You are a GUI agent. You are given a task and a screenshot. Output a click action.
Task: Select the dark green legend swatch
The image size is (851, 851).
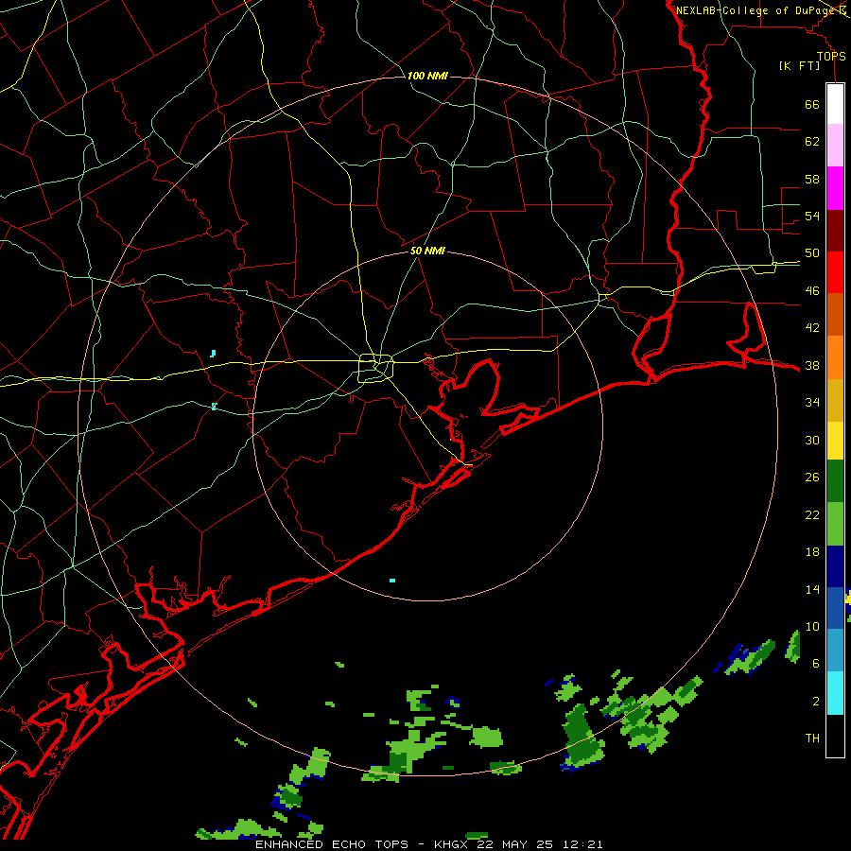coord(835,481)
